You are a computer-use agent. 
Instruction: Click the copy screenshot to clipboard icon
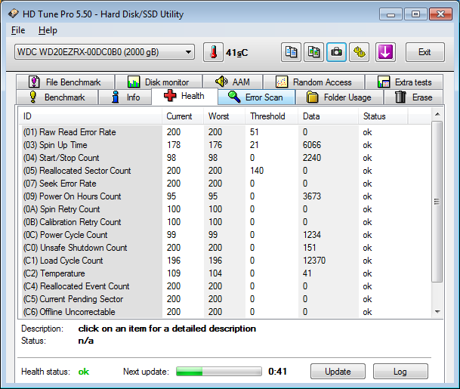tap(313, 52)
